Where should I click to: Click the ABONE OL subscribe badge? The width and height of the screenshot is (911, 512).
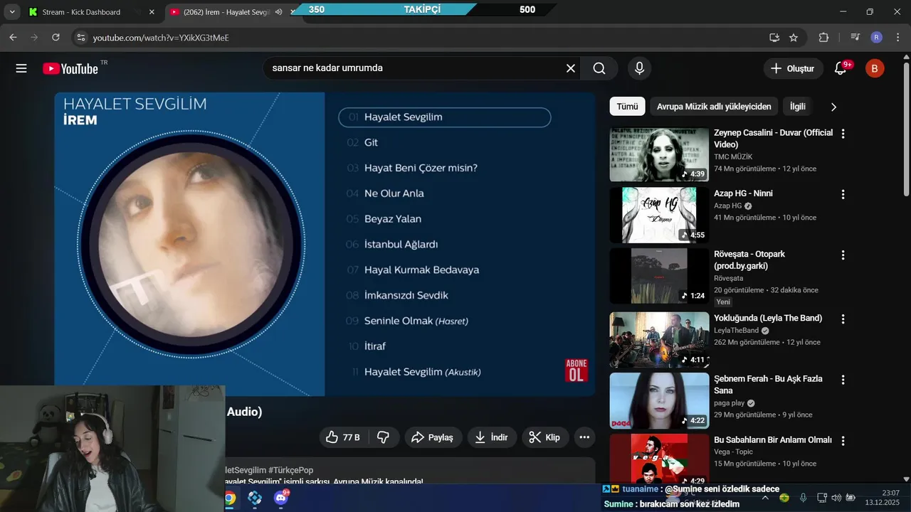coord(576,370)
